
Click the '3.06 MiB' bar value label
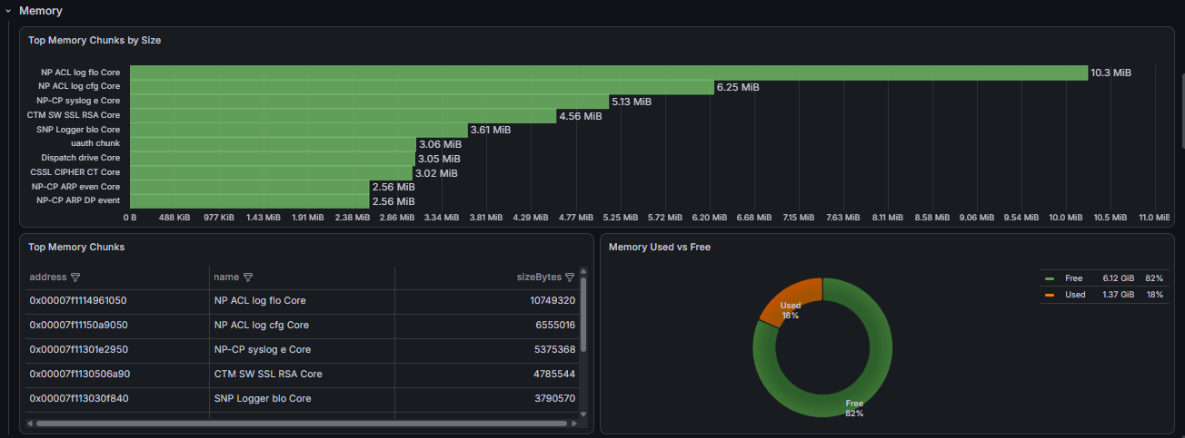click(440, 144)
